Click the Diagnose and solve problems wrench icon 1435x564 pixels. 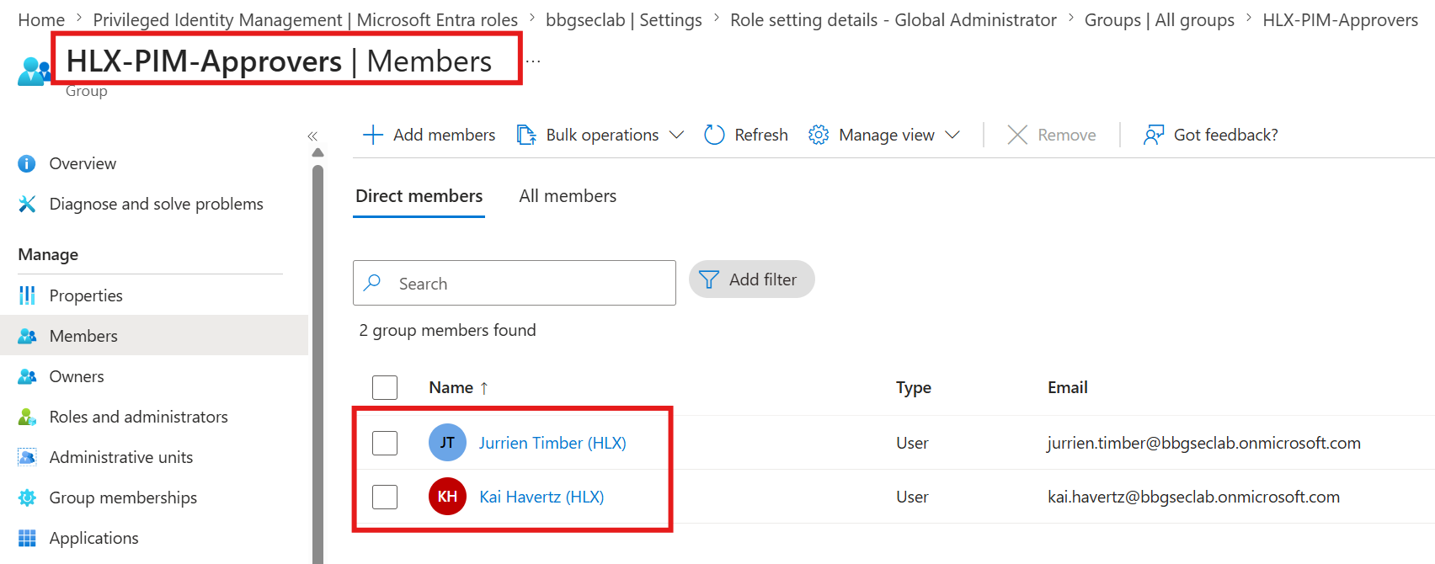(x=27, y=204)
